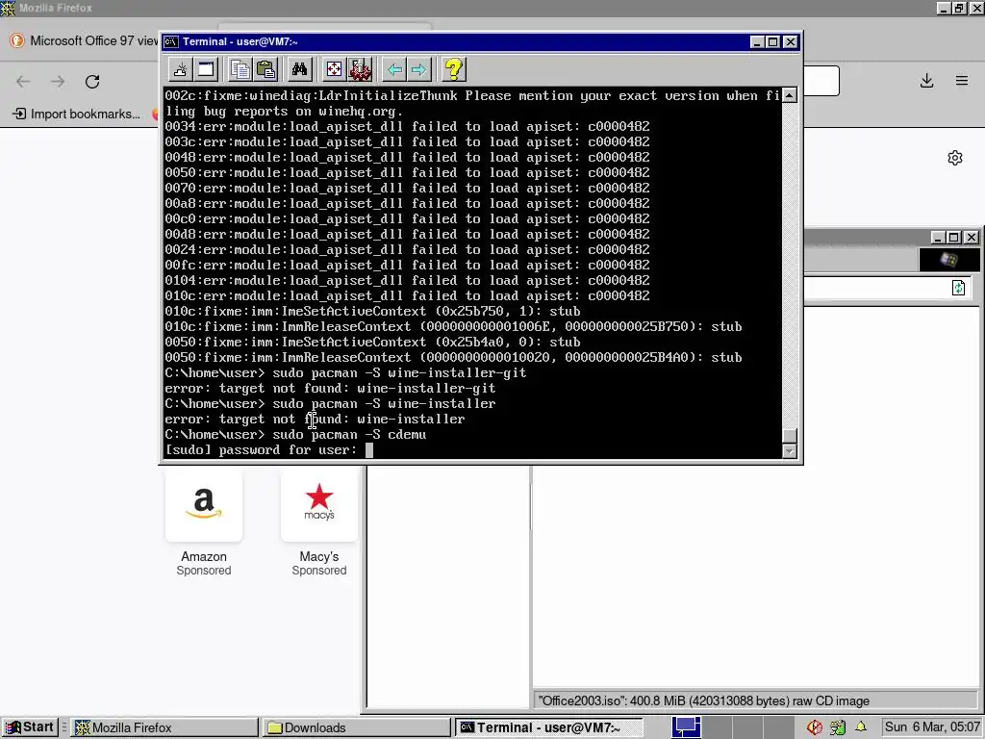Click reload icon in Downloads window location bar
This screenshot has width=985, height=739.
[958, 288]
